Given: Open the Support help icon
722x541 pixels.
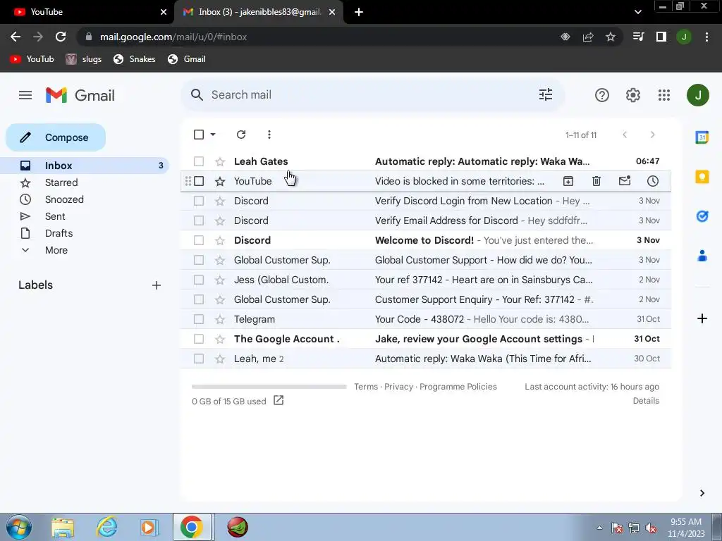Looking at the screenshot, I should 602,95.
